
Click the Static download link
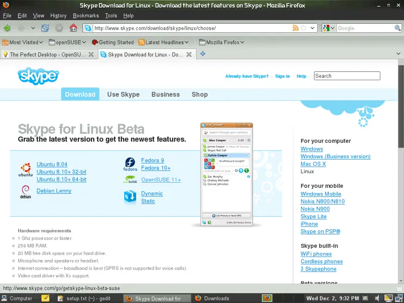tap(148, 201)
